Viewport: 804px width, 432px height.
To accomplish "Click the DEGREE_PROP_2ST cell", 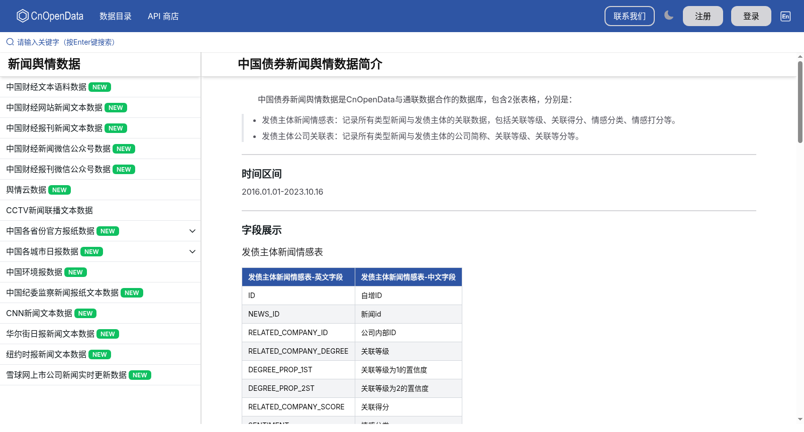I will [x=298, y=388].
